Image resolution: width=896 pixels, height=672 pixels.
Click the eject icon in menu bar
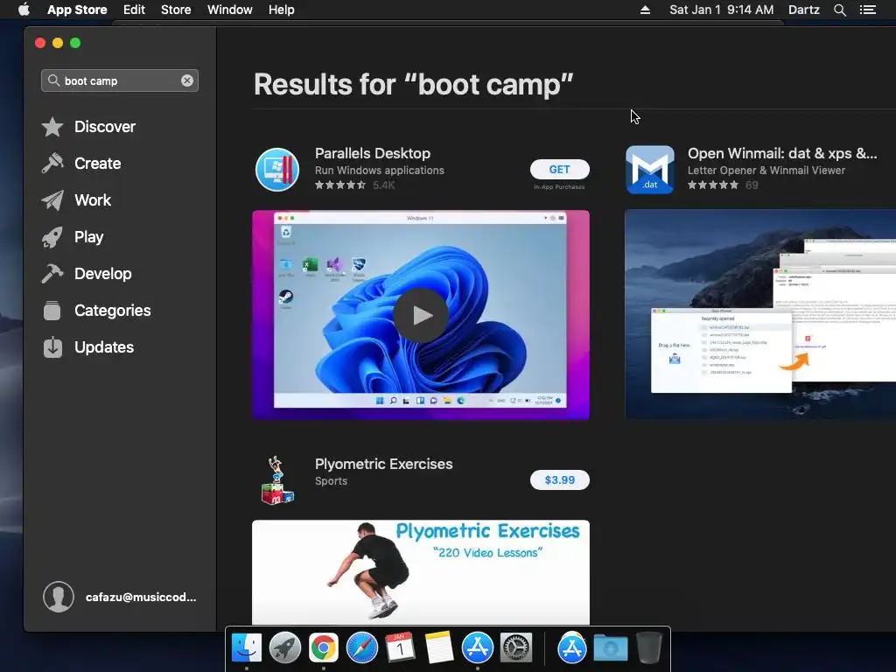pyautogui.click(x=645, y=10)
